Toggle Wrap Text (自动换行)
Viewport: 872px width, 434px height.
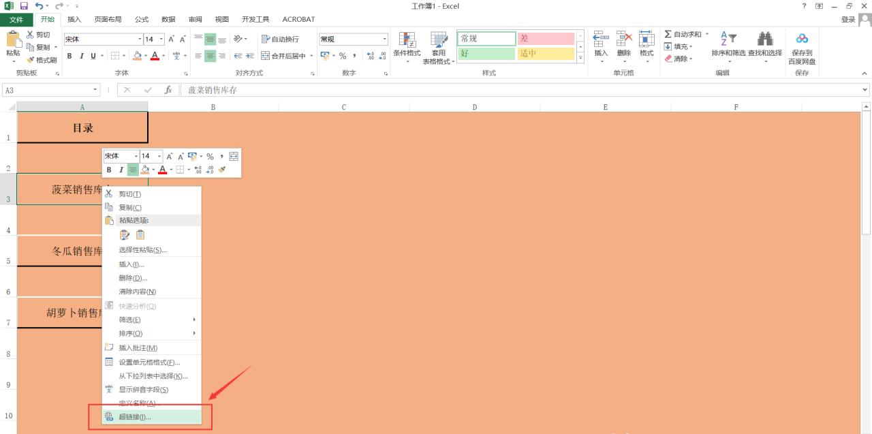tap(280, 40)
